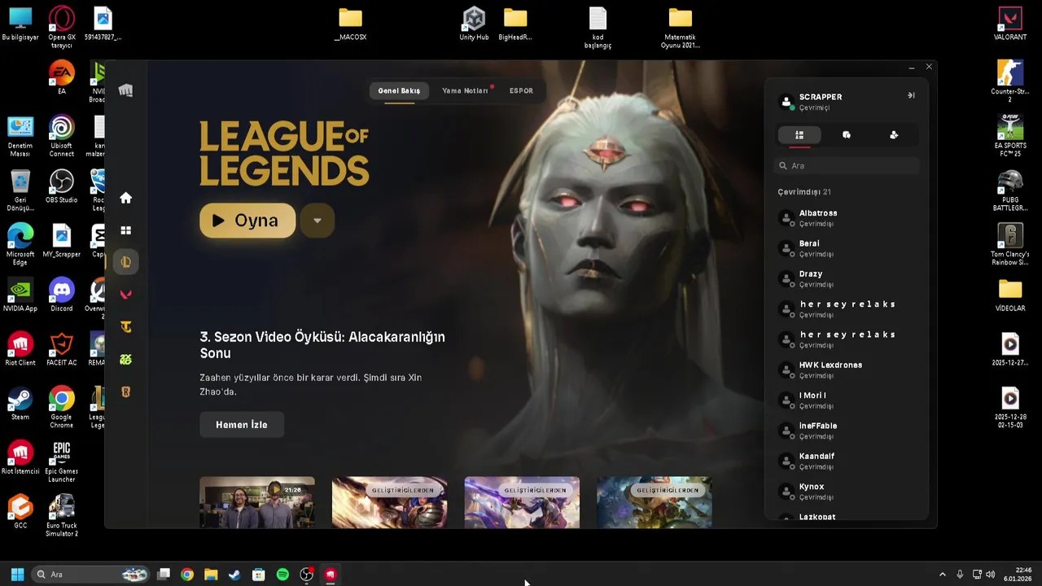Switch to the Yama Notları tab
This screenshot has height=586, width=1042.
point(465,90)
